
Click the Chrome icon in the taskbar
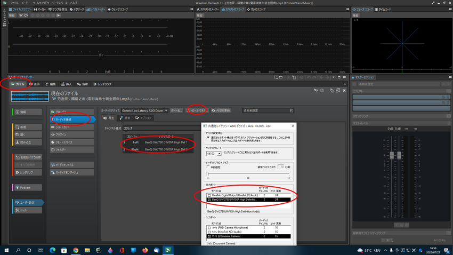[x=76, y=250]
